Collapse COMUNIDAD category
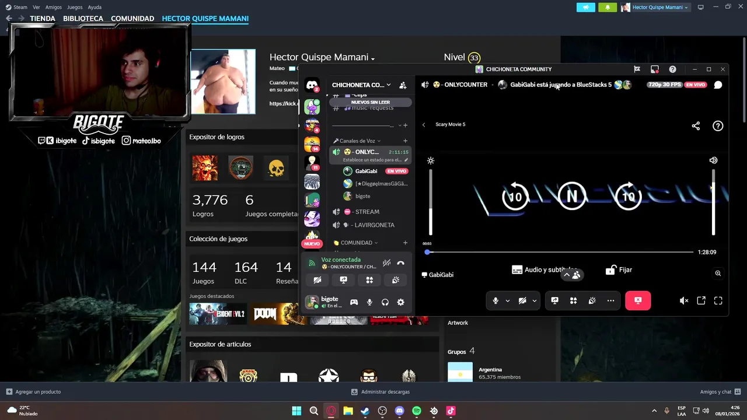This screenshot has height=420, width=747. pos(355,243)
